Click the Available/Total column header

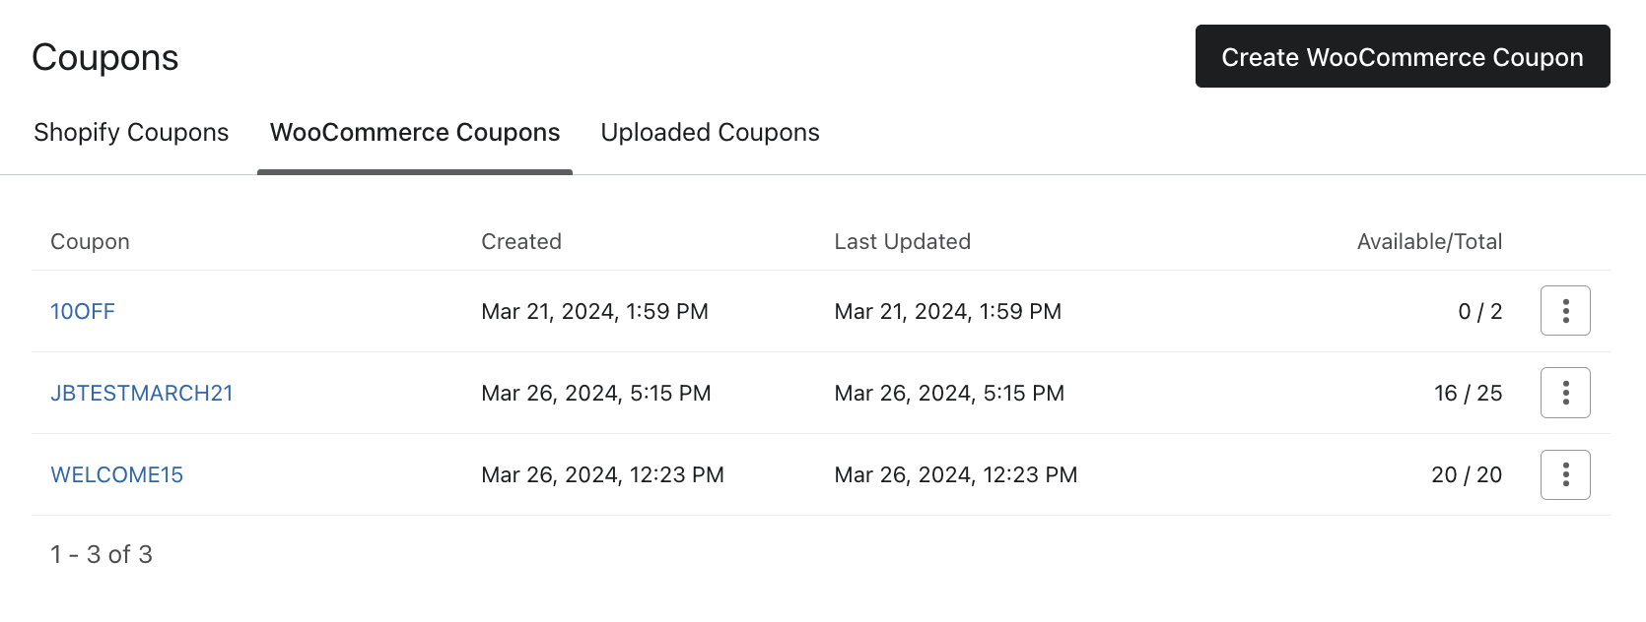[x=1429, y=241]
